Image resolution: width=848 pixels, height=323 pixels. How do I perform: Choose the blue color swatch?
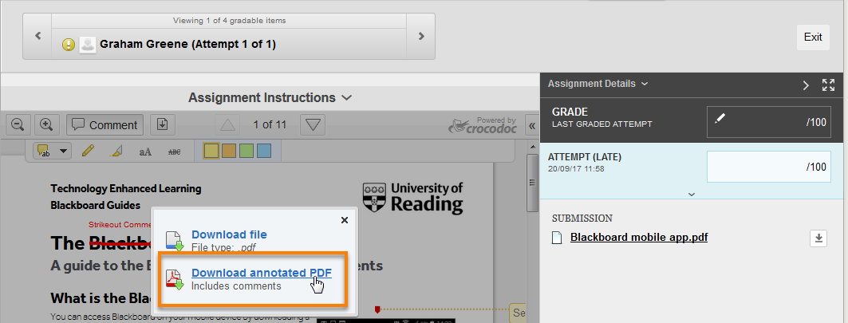tap(264, 151)
